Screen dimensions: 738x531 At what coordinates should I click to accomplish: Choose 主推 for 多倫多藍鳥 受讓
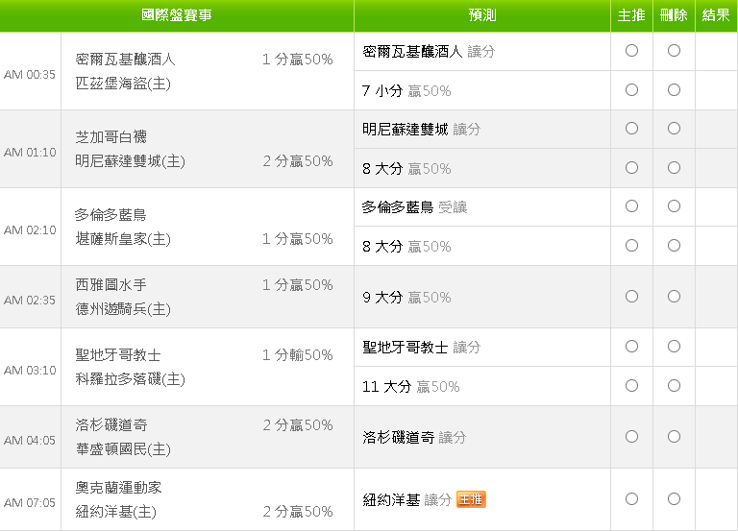[x=631, y=206]
